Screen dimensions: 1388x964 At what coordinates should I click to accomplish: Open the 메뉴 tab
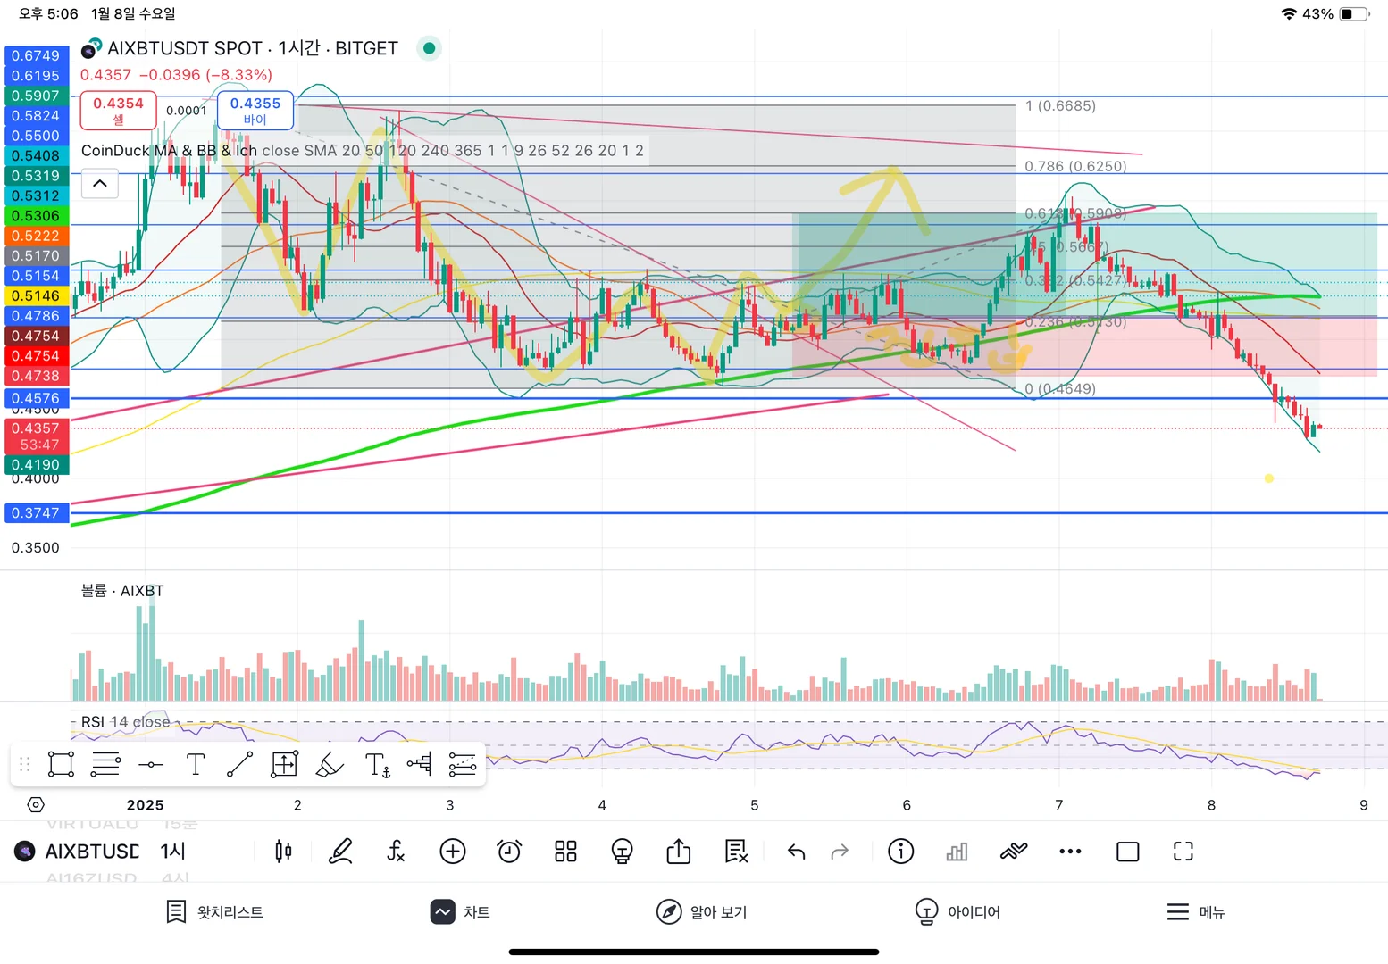(x=1196, y=912)
